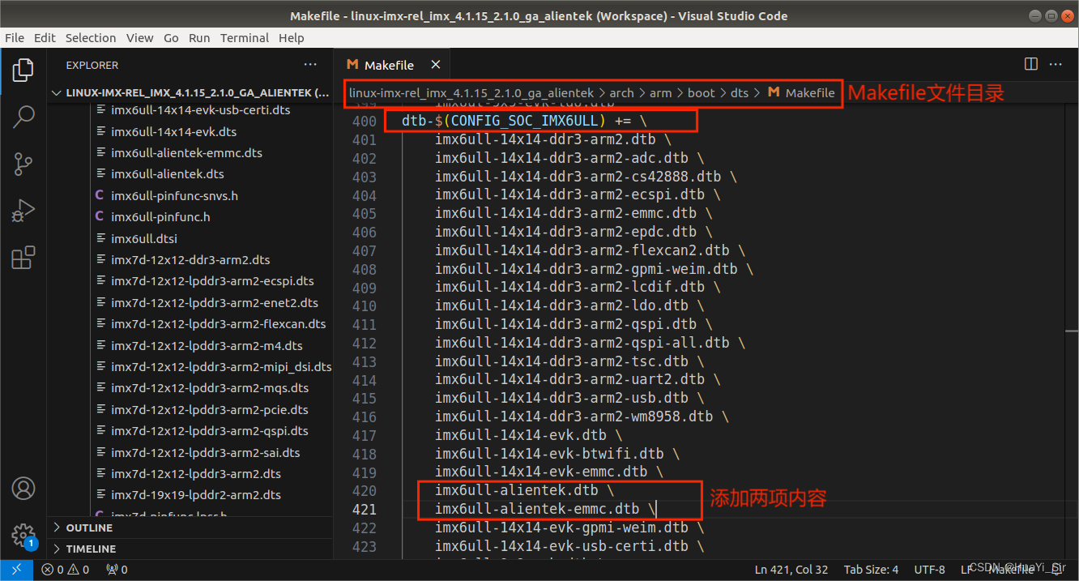Collapse the LINUX-IMX-REL workspace folder
Viewport: 1079px width, 581px height.
tap(55, 92)
